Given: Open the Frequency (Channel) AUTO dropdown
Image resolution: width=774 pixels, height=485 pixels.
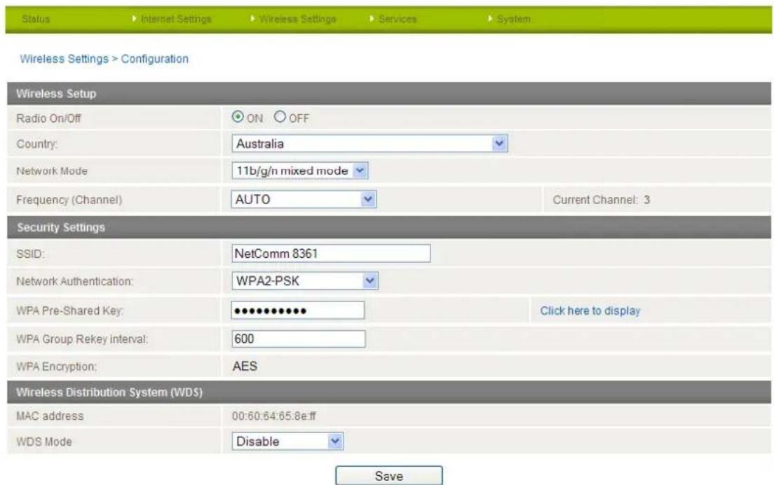Looking at the screenshot, I should (304, 199).
